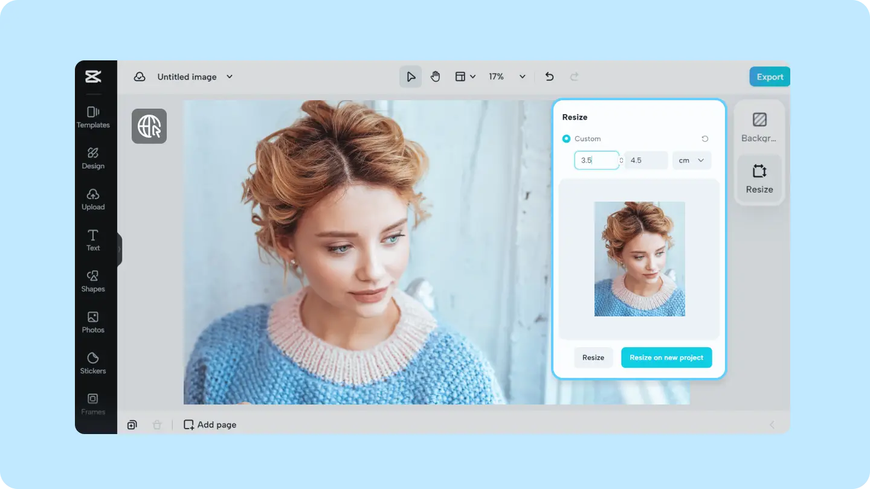Focus the height field showing 4.5
This screenshot has width=870, height=489.
pyautogui.click(x=646, y=161)
